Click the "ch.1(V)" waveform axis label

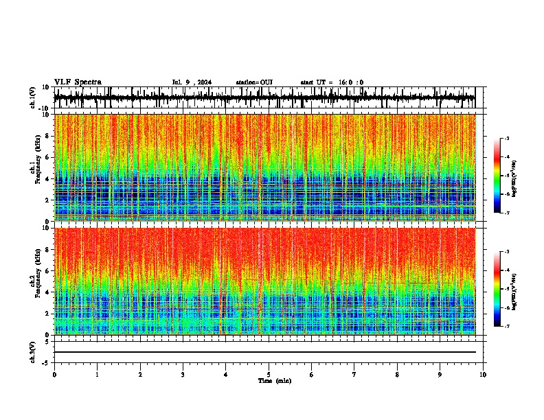(x=33, y=97)
